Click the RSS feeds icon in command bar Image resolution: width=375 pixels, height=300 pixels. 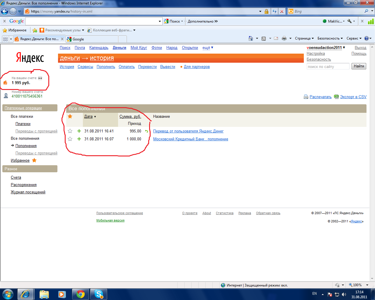(x=264, y=38)
